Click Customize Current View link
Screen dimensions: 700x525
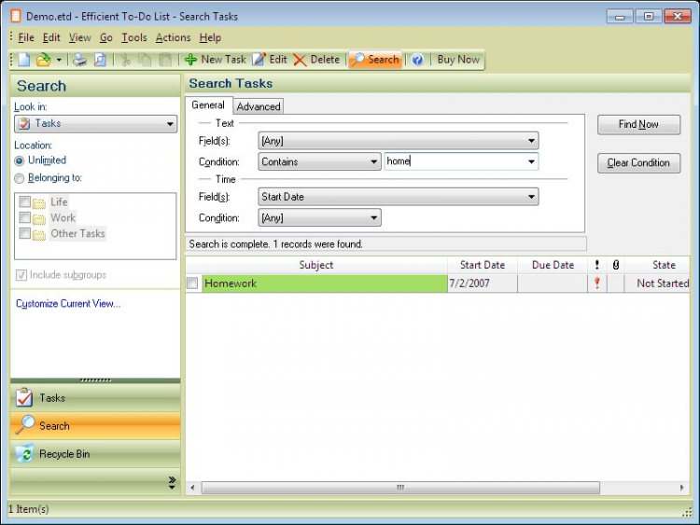pyautogui.click(x=68, y=304)
